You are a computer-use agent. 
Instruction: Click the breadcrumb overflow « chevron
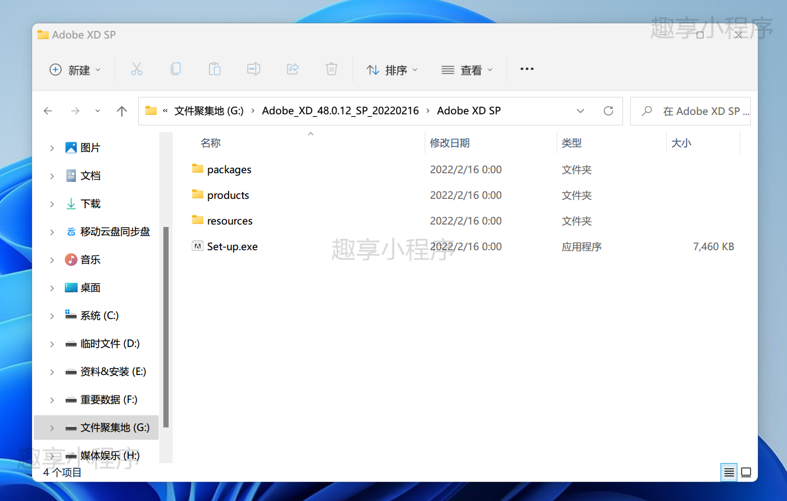(165, 111)
